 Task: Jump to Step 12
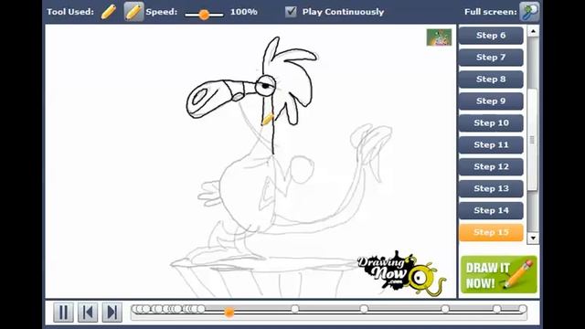tap(491, 166)
